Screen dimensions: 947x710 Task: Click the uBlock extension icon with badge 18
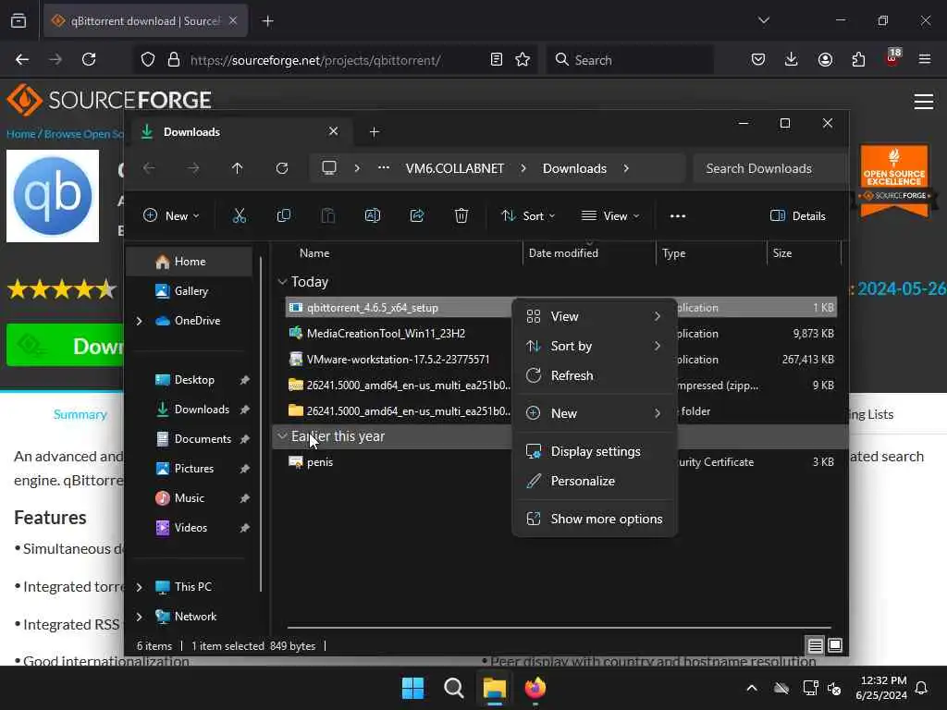pyautogui.click(x=892, y=58)
